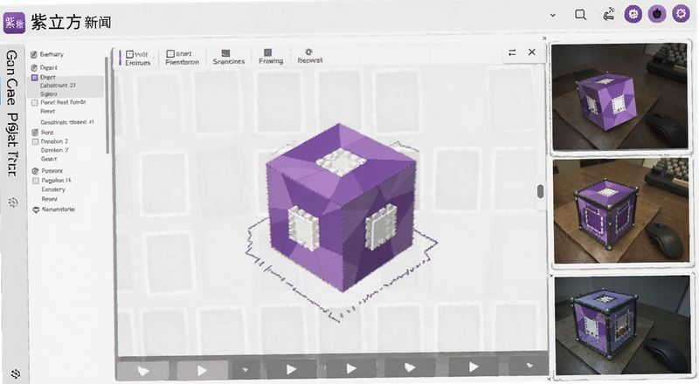Click the app title 紫立方 新闻
Image resolution: width=699 pixels, height=384 pixels.
click(x=71, y=23)
